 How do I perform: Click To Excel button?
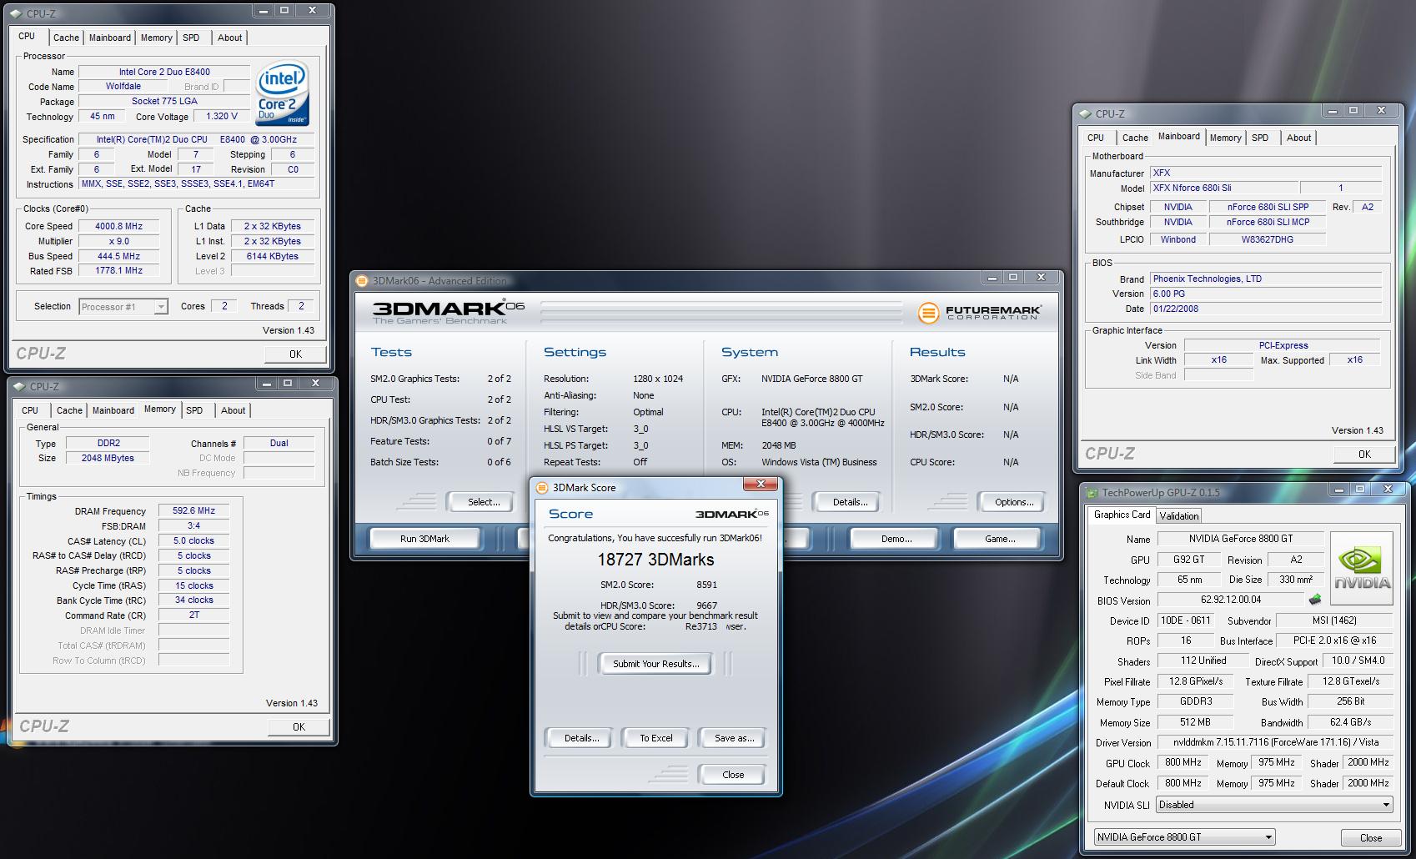tap(655, 738)
